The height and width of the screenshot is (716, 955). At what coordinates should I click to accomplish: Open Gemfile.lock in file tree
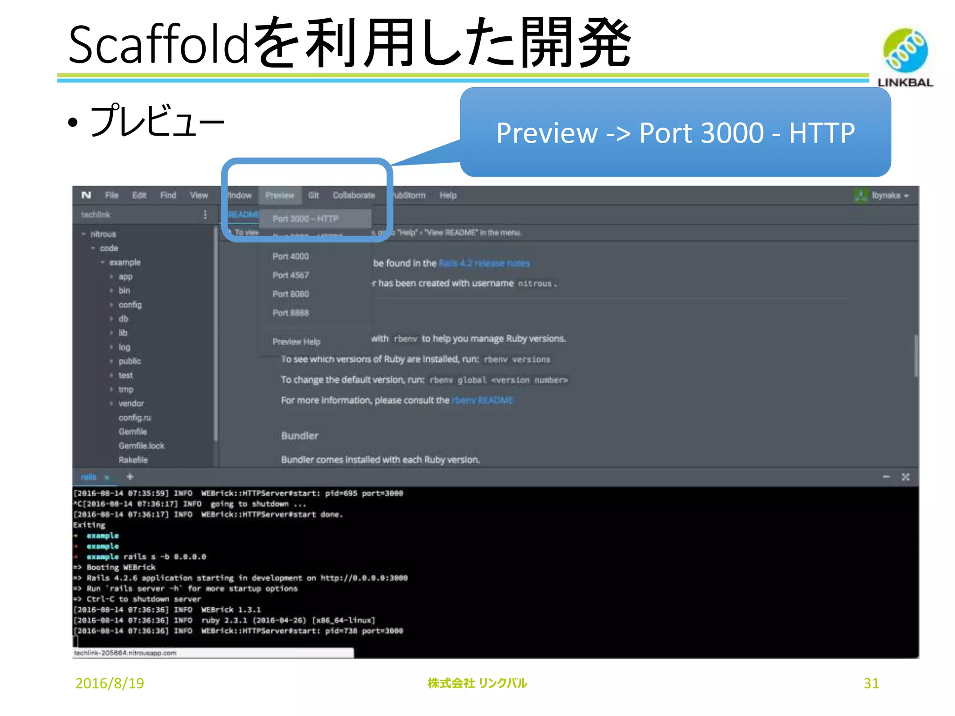142,446
